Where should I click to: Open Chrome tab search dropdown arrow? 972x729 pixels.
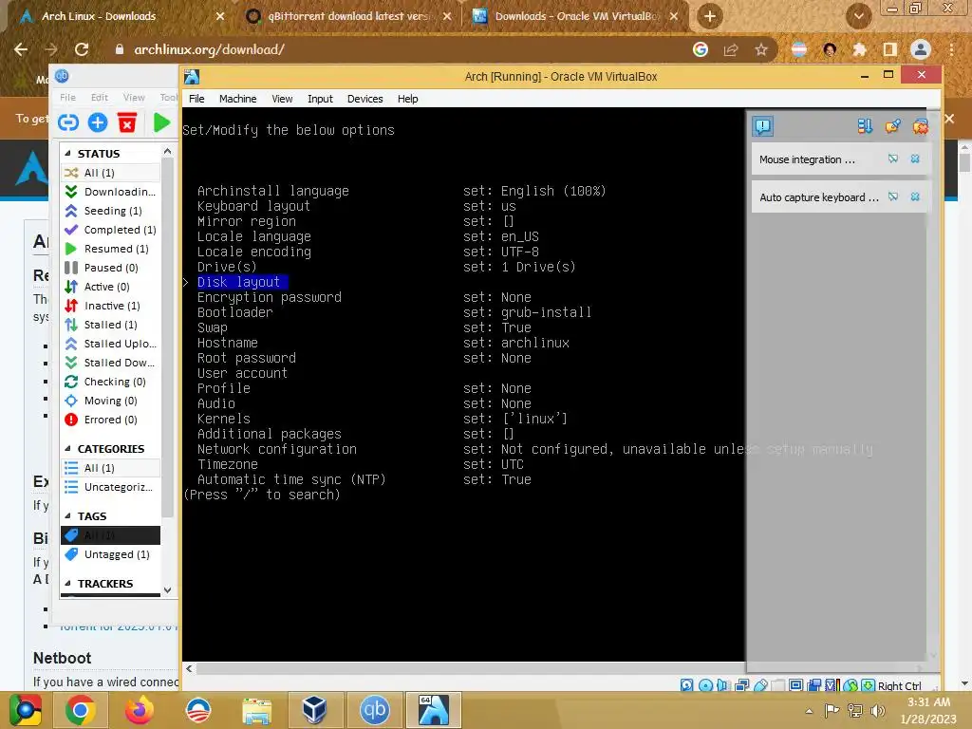click(x=859, y=16)
